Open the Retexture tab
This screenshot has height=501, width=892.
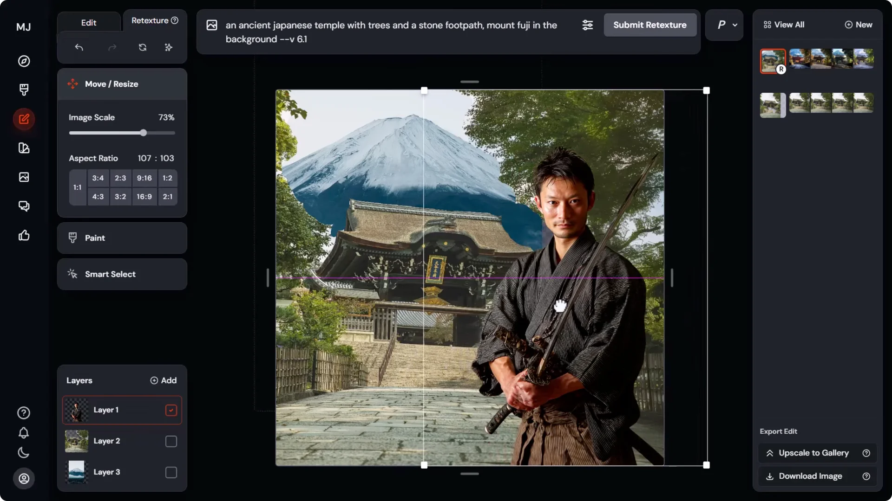click(x=150, y=20)
